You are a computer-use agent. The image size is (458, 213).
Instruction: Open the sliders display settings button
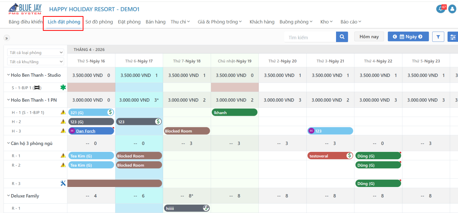pos(453,37)
